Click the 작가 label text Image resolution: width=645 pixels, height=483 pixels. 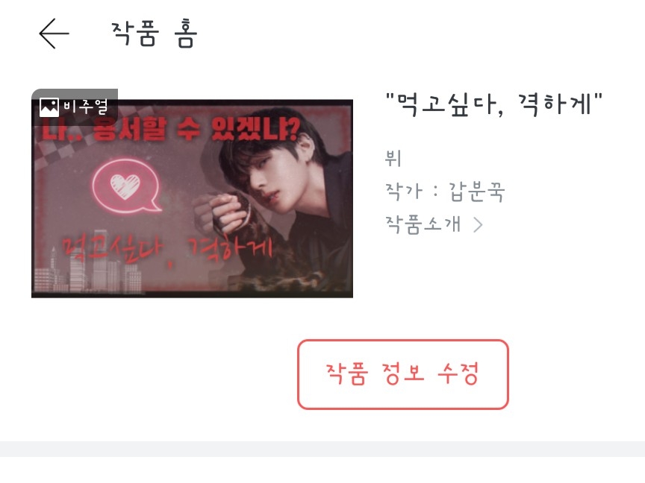(403, 192)
